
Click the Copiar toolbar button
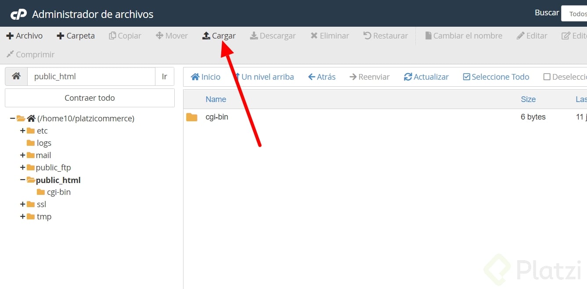pyautogui.click(x=125, y=36)
